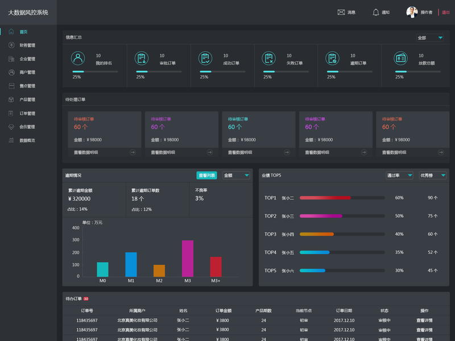The image size is (455, 341).
Task: Open 商户管理 menu item
Action: point(28,72)
